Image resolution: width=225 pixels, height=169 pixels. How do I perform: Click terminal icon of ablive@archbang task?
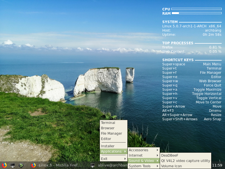(93, 165)
